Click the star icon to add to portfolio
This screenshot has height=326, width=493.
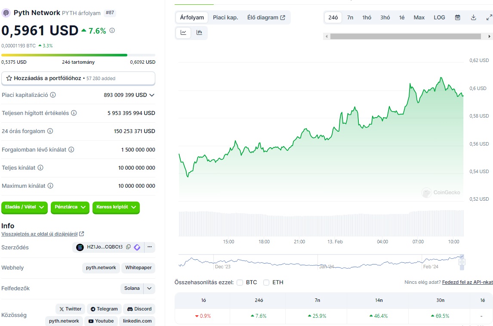point(9,78)
